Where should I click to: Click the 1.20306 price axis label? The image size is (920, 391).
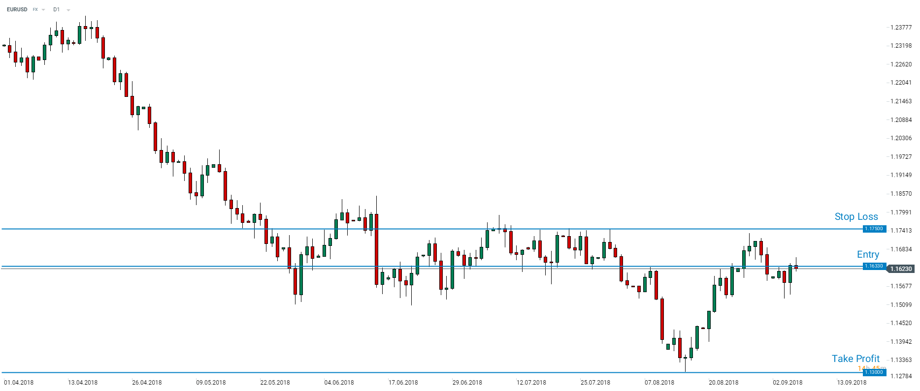click(901, 138)
